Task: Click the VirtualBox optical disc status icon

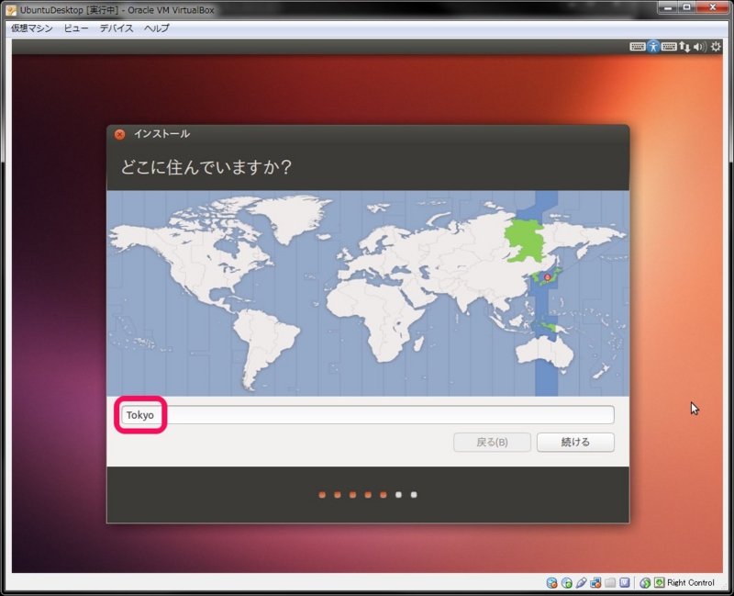Action: [x=566, y=582]
